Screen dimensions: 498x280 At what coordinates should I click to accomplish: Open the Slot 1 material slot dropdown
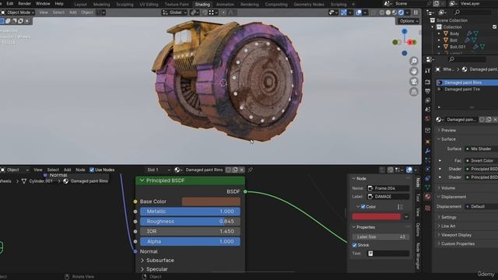[x=158, y=170]
